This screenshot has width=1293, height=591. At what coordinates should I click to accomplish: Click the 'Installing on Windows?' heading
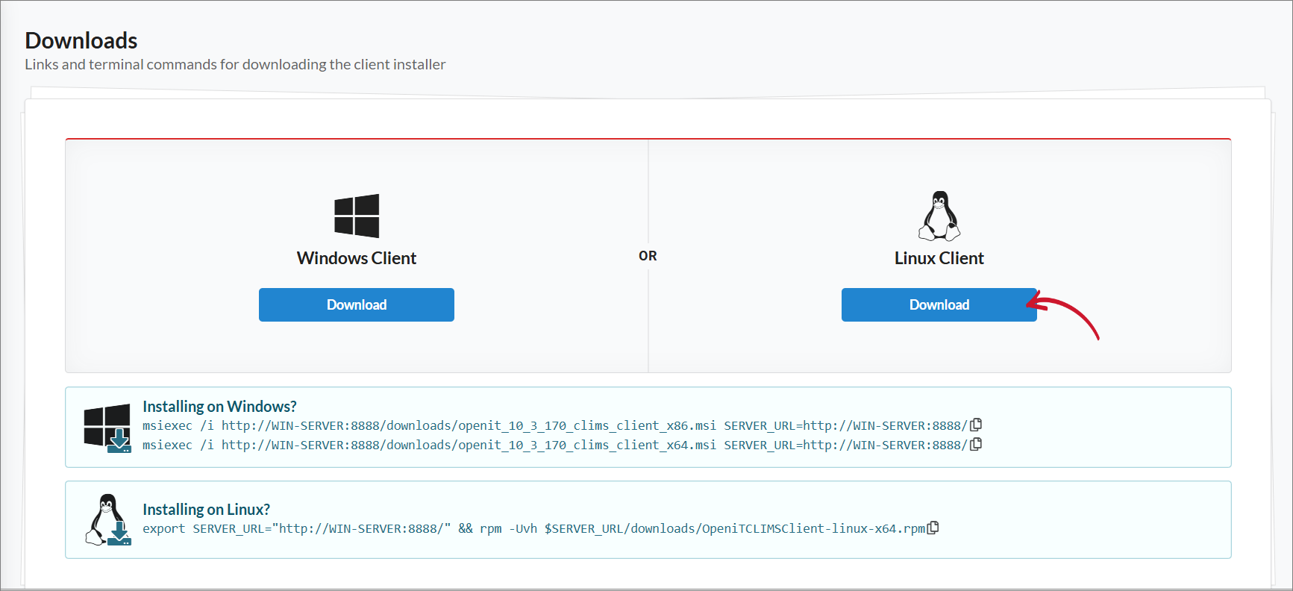click(x=219, y=406)
